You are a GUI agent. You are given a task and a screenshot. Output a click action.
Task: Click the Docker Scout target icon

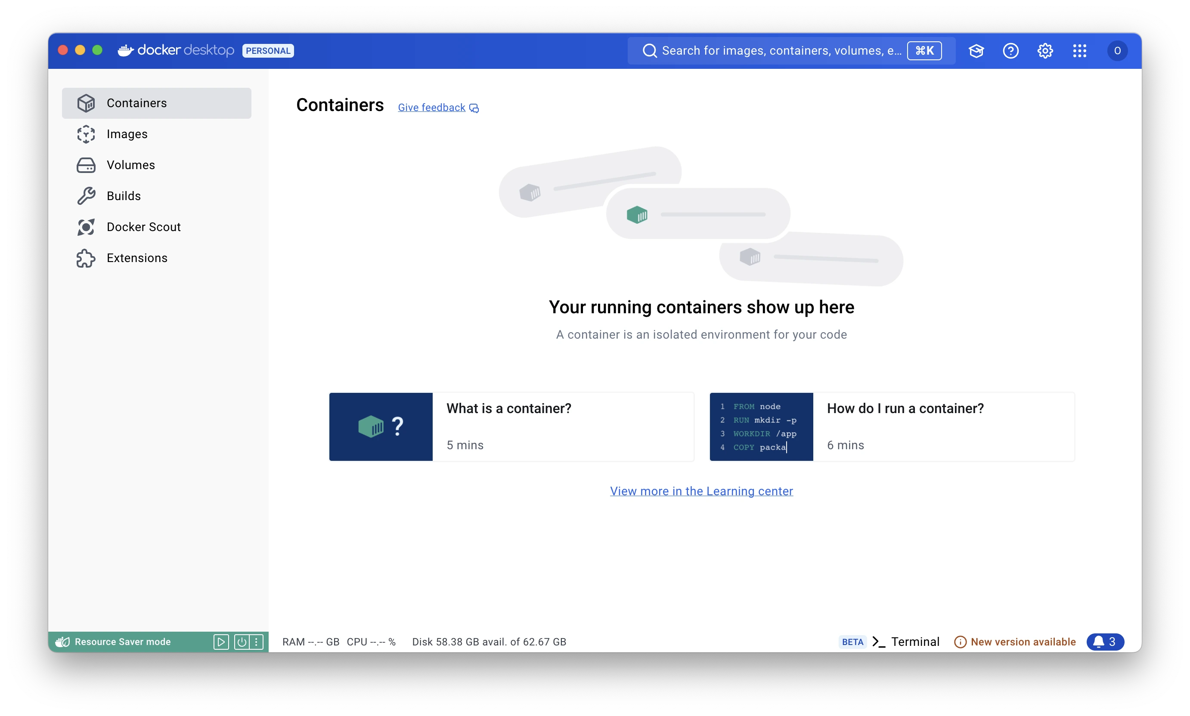[x=86, y=226]
